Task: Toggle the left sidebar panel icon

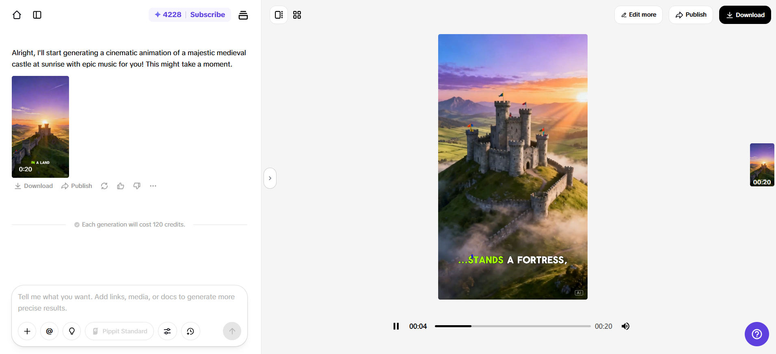Action: point(37,15)
